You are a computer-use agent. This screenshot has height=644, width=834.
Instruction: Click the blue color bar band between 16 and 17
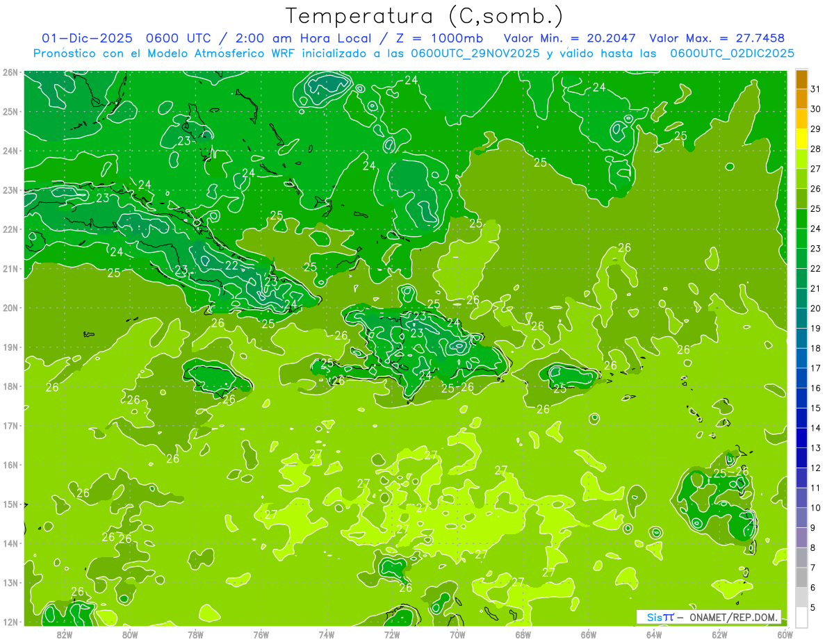[x=801, y=378]
